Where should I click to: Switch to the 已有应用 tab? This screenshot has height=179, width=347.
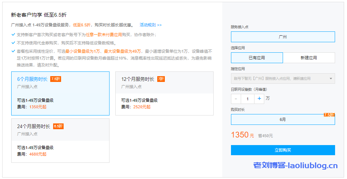pyautogui.click(x=257, y=58)
